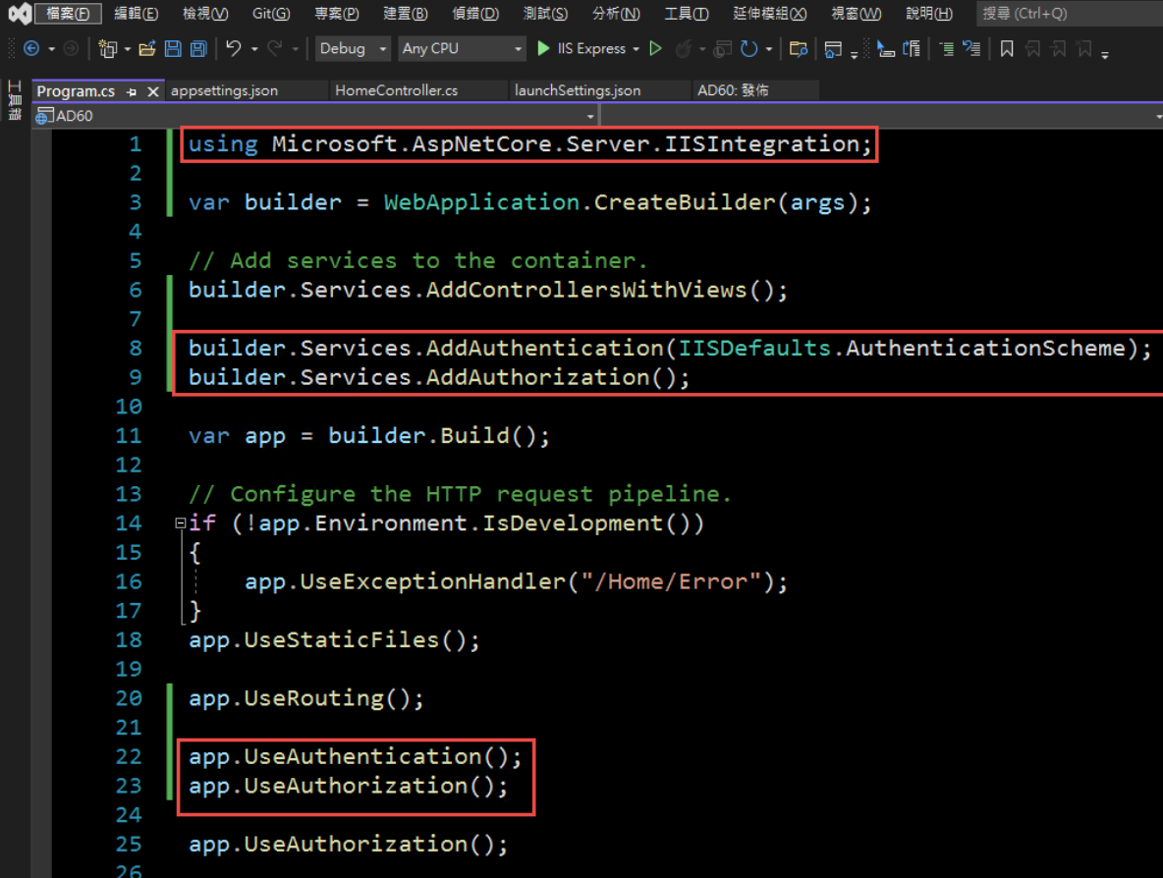Click the 'IISDefaults' type name on line 8
Image resolution: width=1163 pixels, height=878 pixels.
(754, 348)
